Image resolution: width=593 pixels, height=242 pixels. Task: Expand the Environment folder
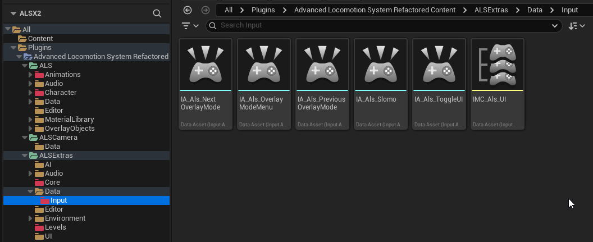click(x=31, y=218)
